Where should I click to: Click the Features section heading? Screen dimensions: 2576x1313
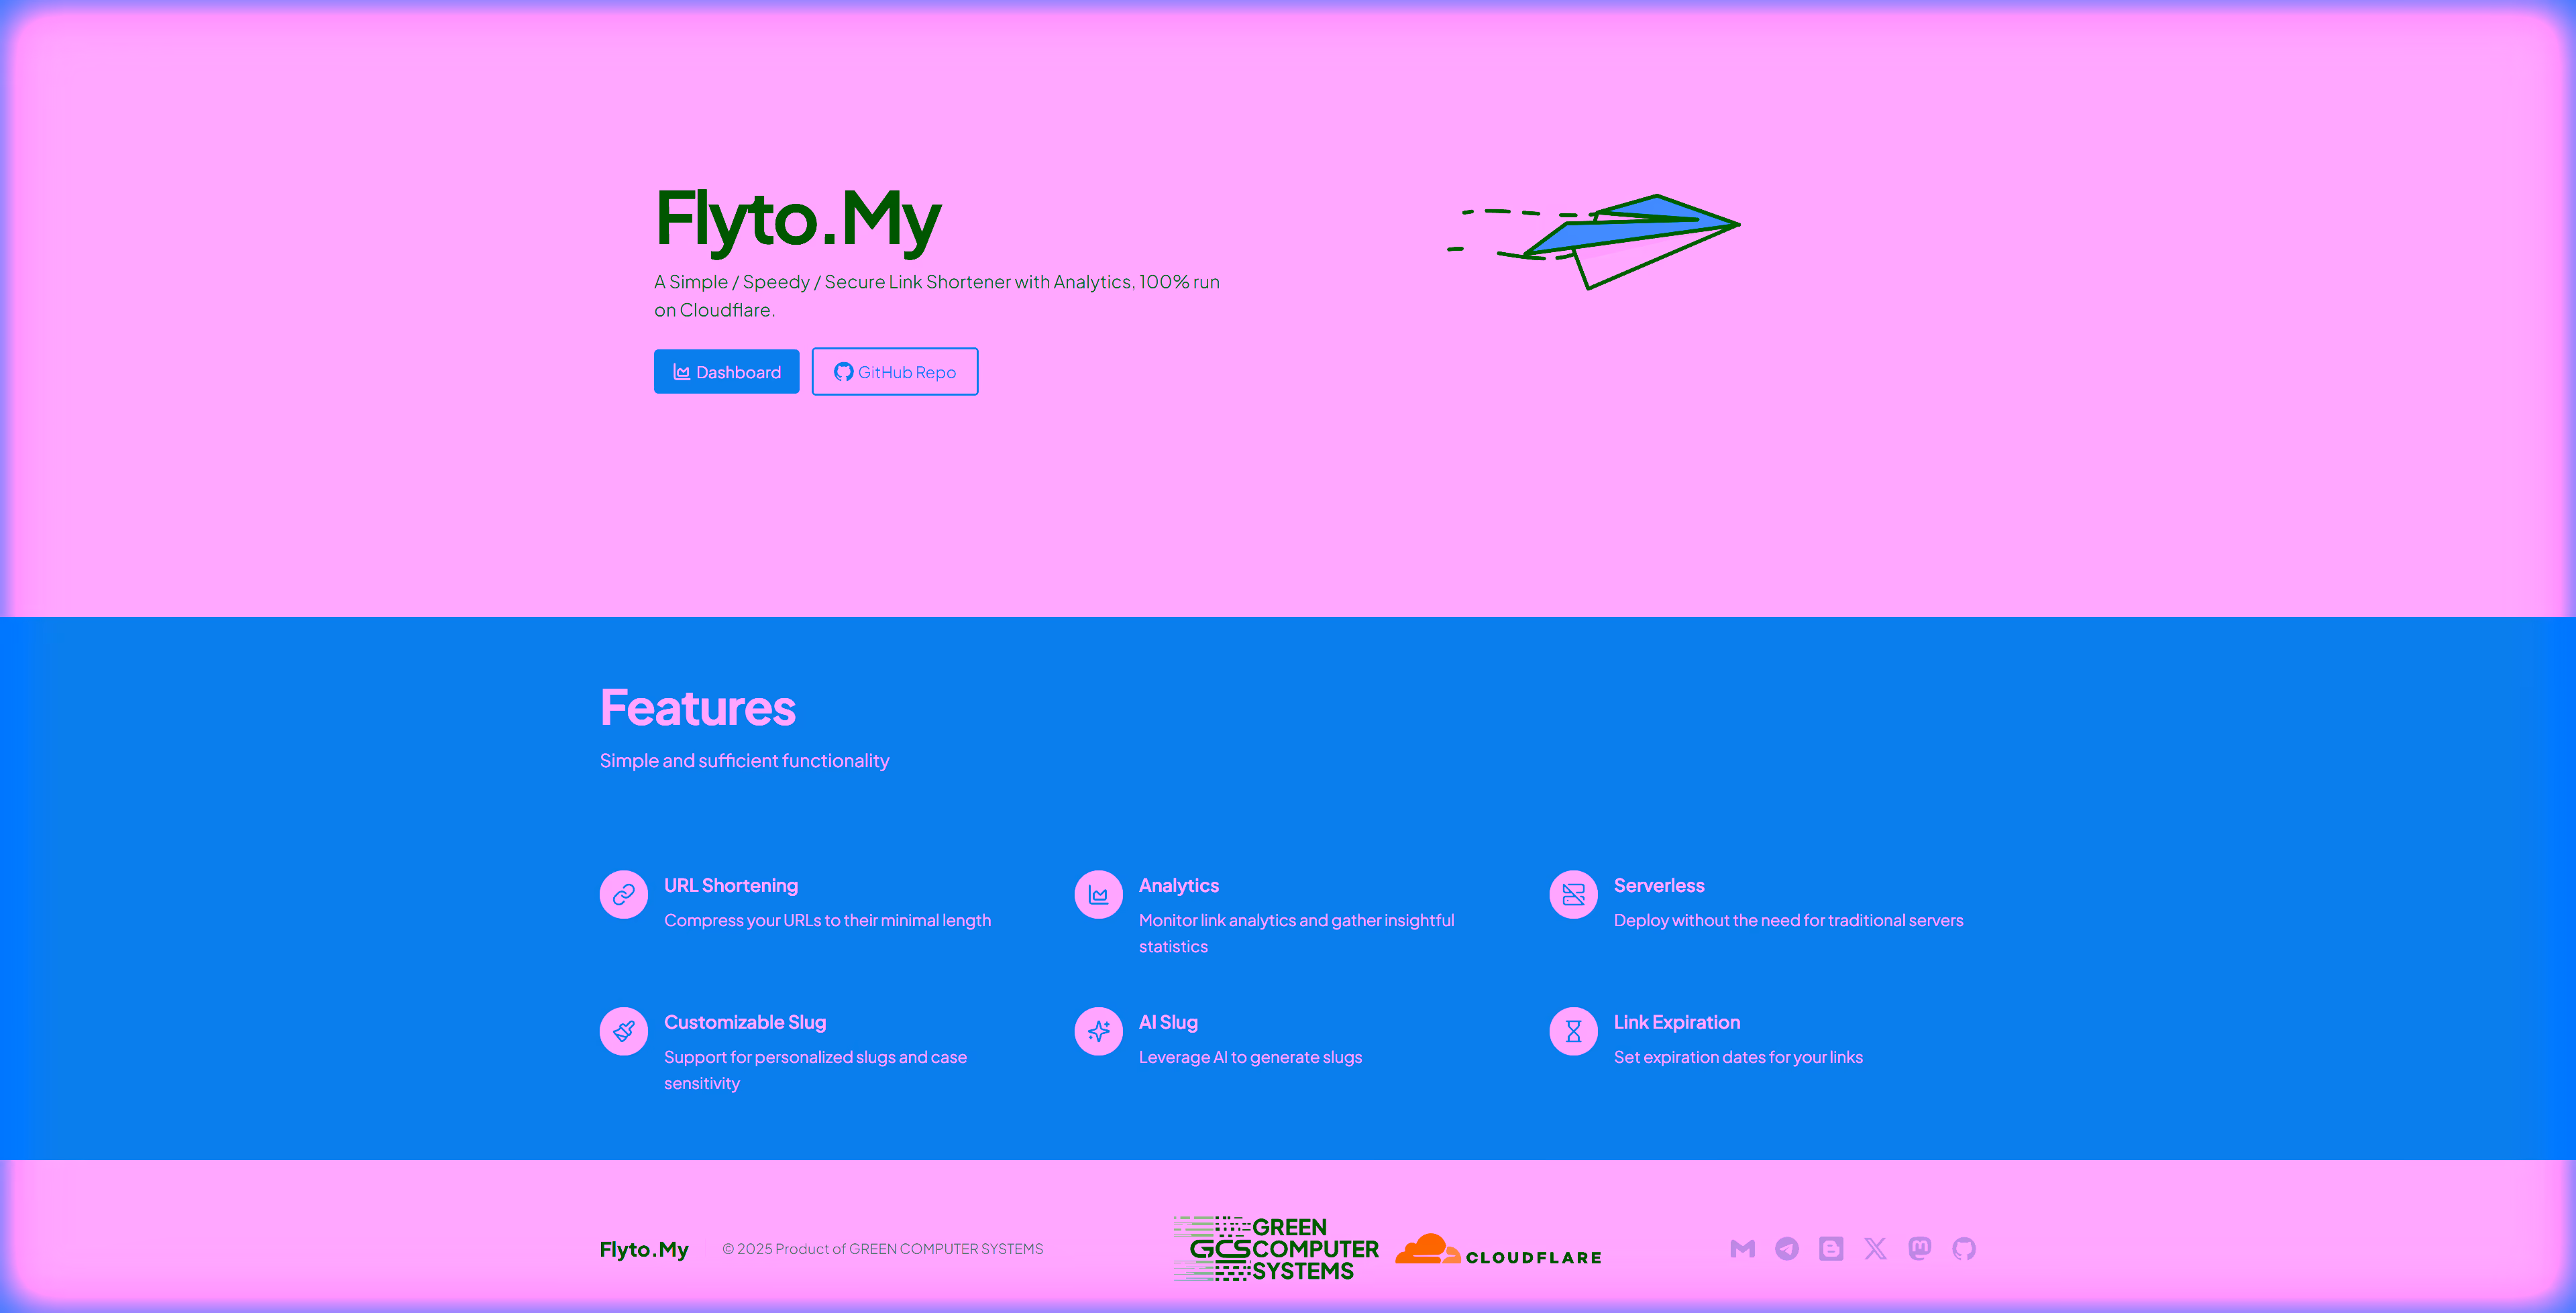coord(698,707)
